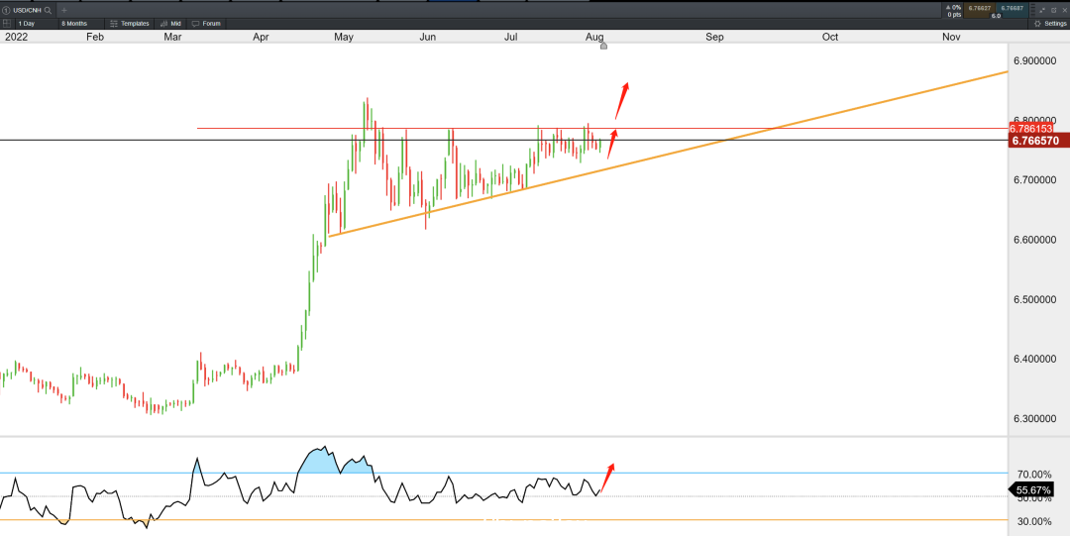This screenshot has height=536, width=1070.
Task: Click the buy price 6.76687 box
Action: pyautogui.click(x=1012, y=8)
